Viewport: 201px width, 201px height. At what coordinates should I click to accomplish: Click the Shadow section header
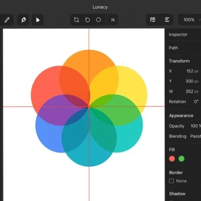[177, 194]
